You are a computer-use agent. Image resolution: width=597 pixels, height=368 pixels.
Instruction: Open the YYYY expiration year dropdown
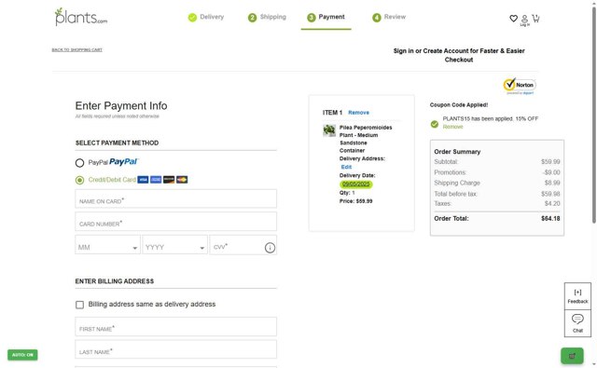[174, 244]
